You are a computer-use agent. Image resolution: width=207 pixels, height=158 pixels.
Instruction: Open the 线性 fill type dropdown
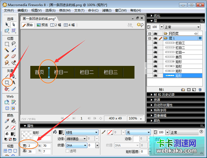82,132
